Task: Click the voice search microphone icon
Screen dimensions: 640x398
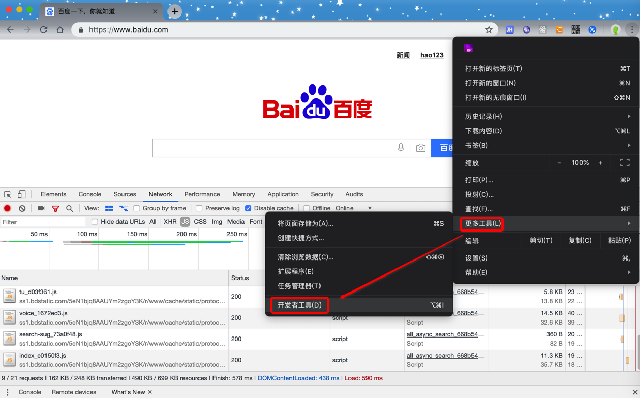Action: 401,148
